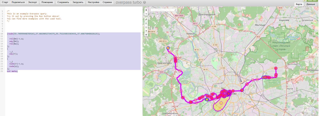Click the locate-me circle map control

tap(146, 23)
